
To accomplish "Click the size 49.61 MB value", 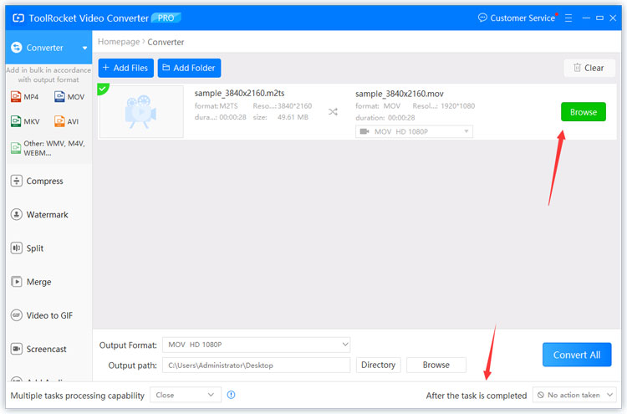I will 293,117.
